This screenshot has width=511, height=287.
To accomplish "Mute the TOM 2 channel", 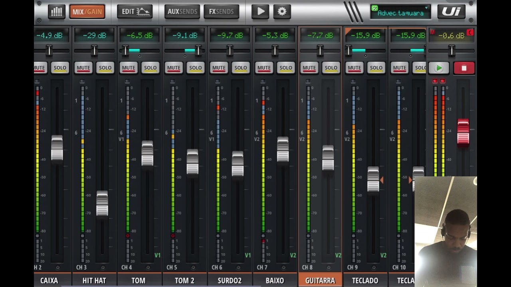I will (x=174, y=68).
